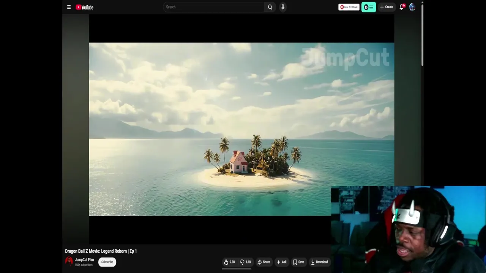Open the teal TubeBuddy menu button
This screenshot has width=486, height=273.
(x=369, y=7)
